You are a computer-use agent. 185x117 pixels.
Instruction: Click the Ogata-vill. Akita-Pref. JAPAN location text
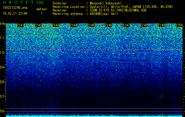131,7
